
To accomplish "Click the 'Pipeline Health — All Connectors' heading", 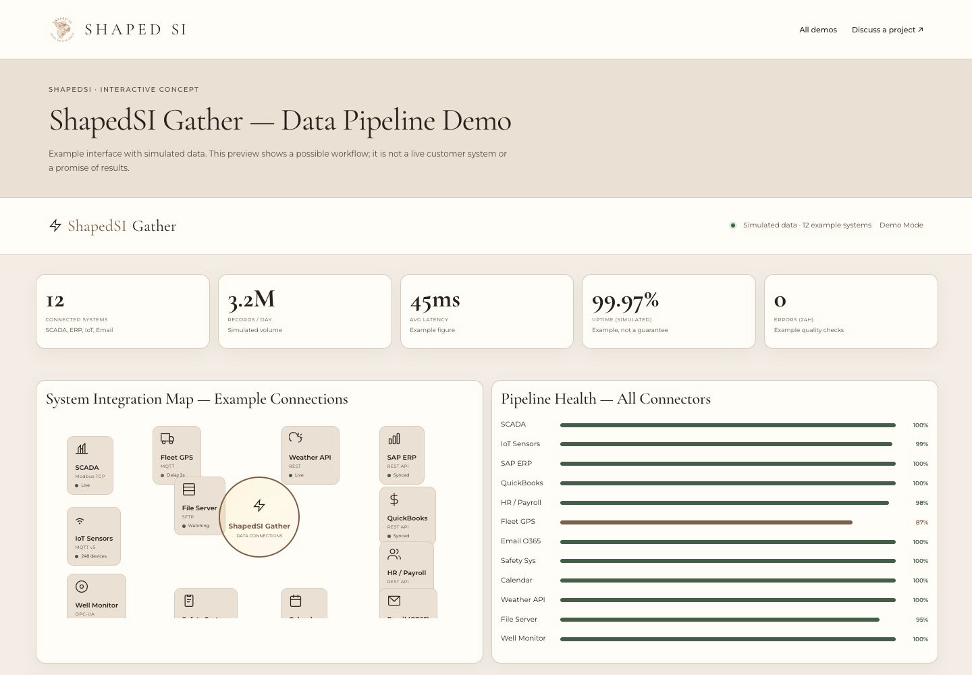I will click(605, 399).
